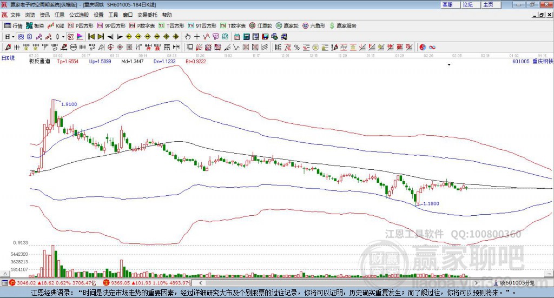Open 赢家服务 service with dollar icon
The width and height of the screenshot is (554, 298).
tap(342, 26)
